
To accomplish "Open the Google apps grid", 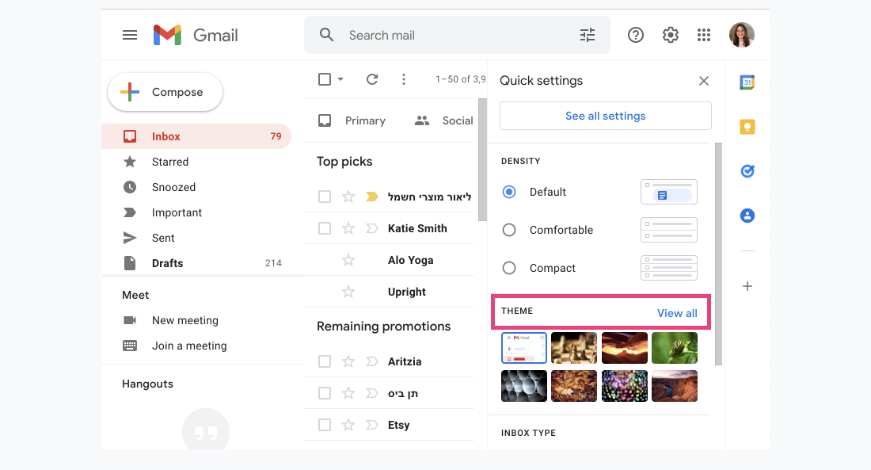I will tap(704, 35).
